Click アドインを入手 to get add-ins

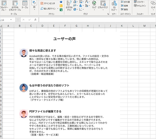pos(48,3)
